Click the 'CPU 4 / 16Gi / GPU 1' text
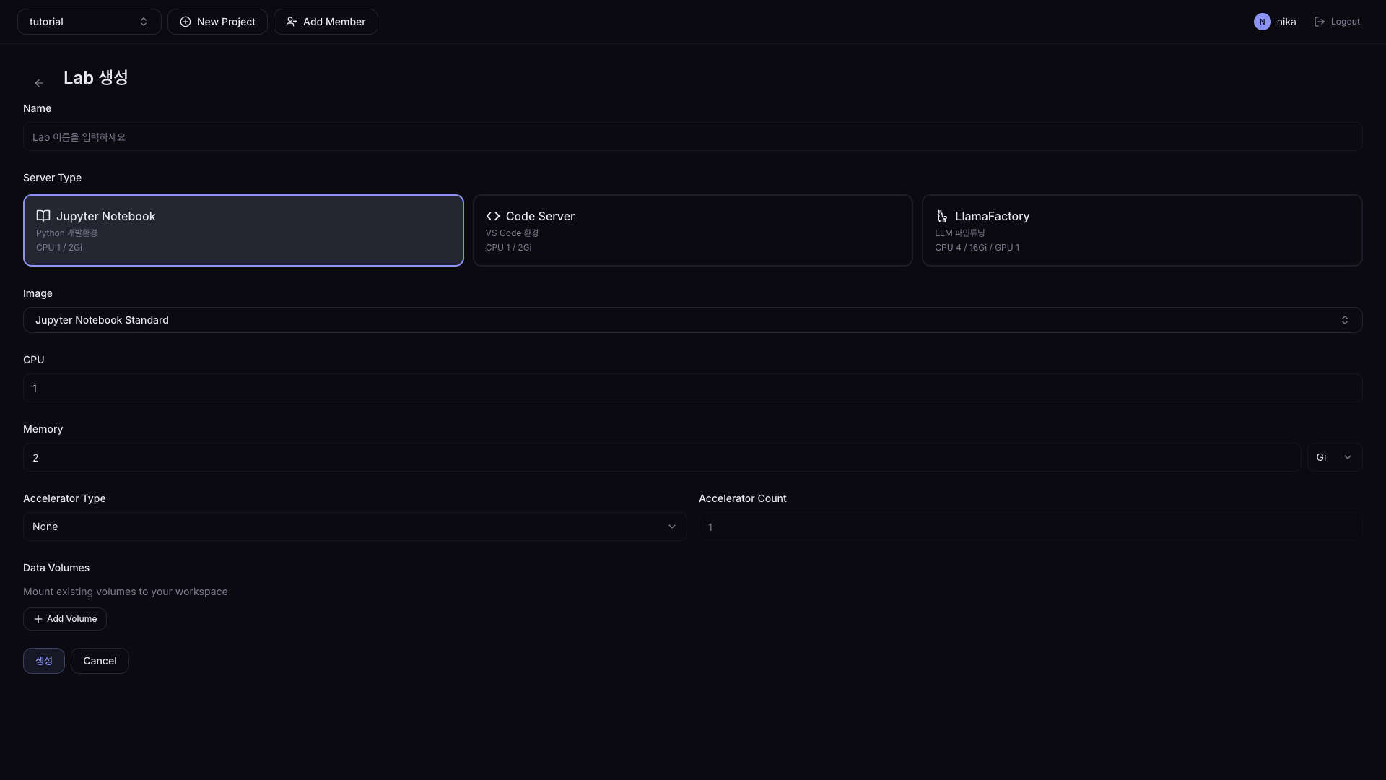Image resolution: width=1386 pixels, height=780 pixels. click(977, 248)
